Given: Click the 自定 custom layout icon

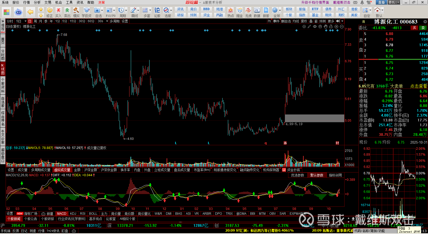Looking at the screenshot, I should pos(365,10).
